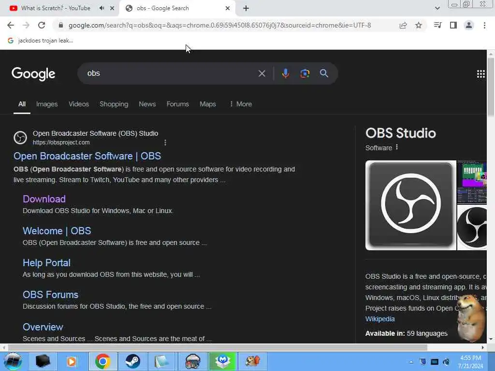Click the browser forward arrow
The image size is (495, 371).
(x=26, y=25)
